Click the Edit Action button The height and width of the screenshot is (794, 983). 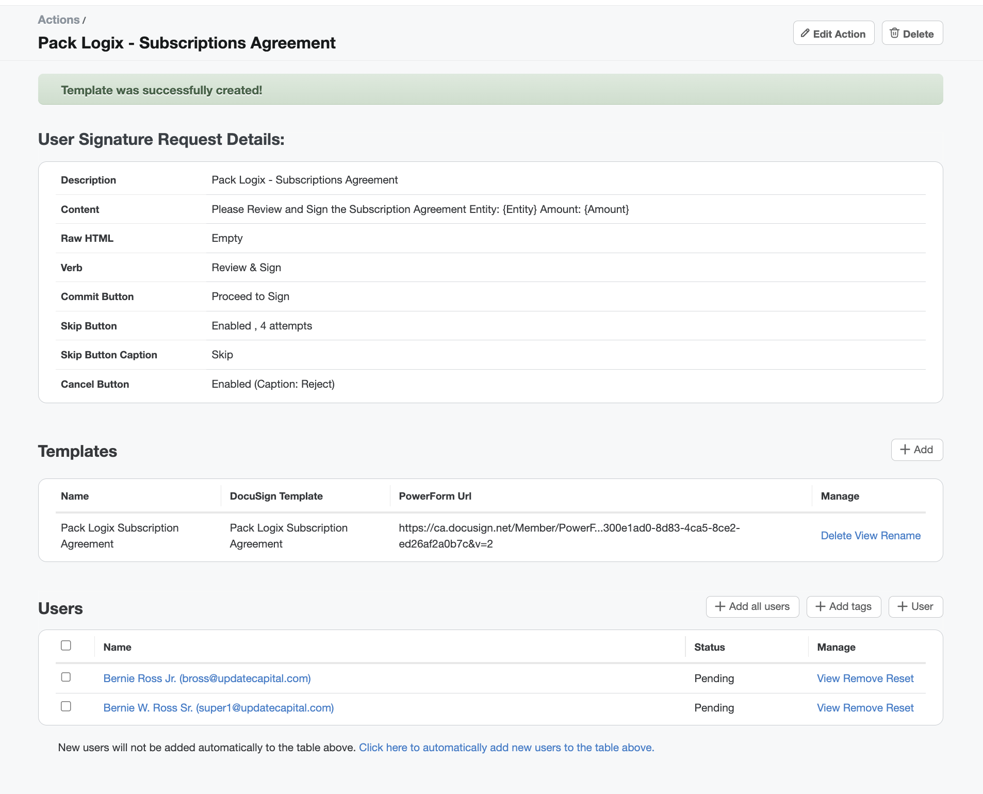click(x=833, y=34)
